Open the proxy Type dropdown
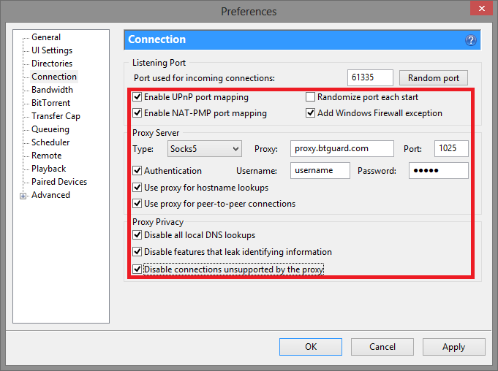This screenshot has width=498, height=371. pyautogui.click(x=204, y=149)
